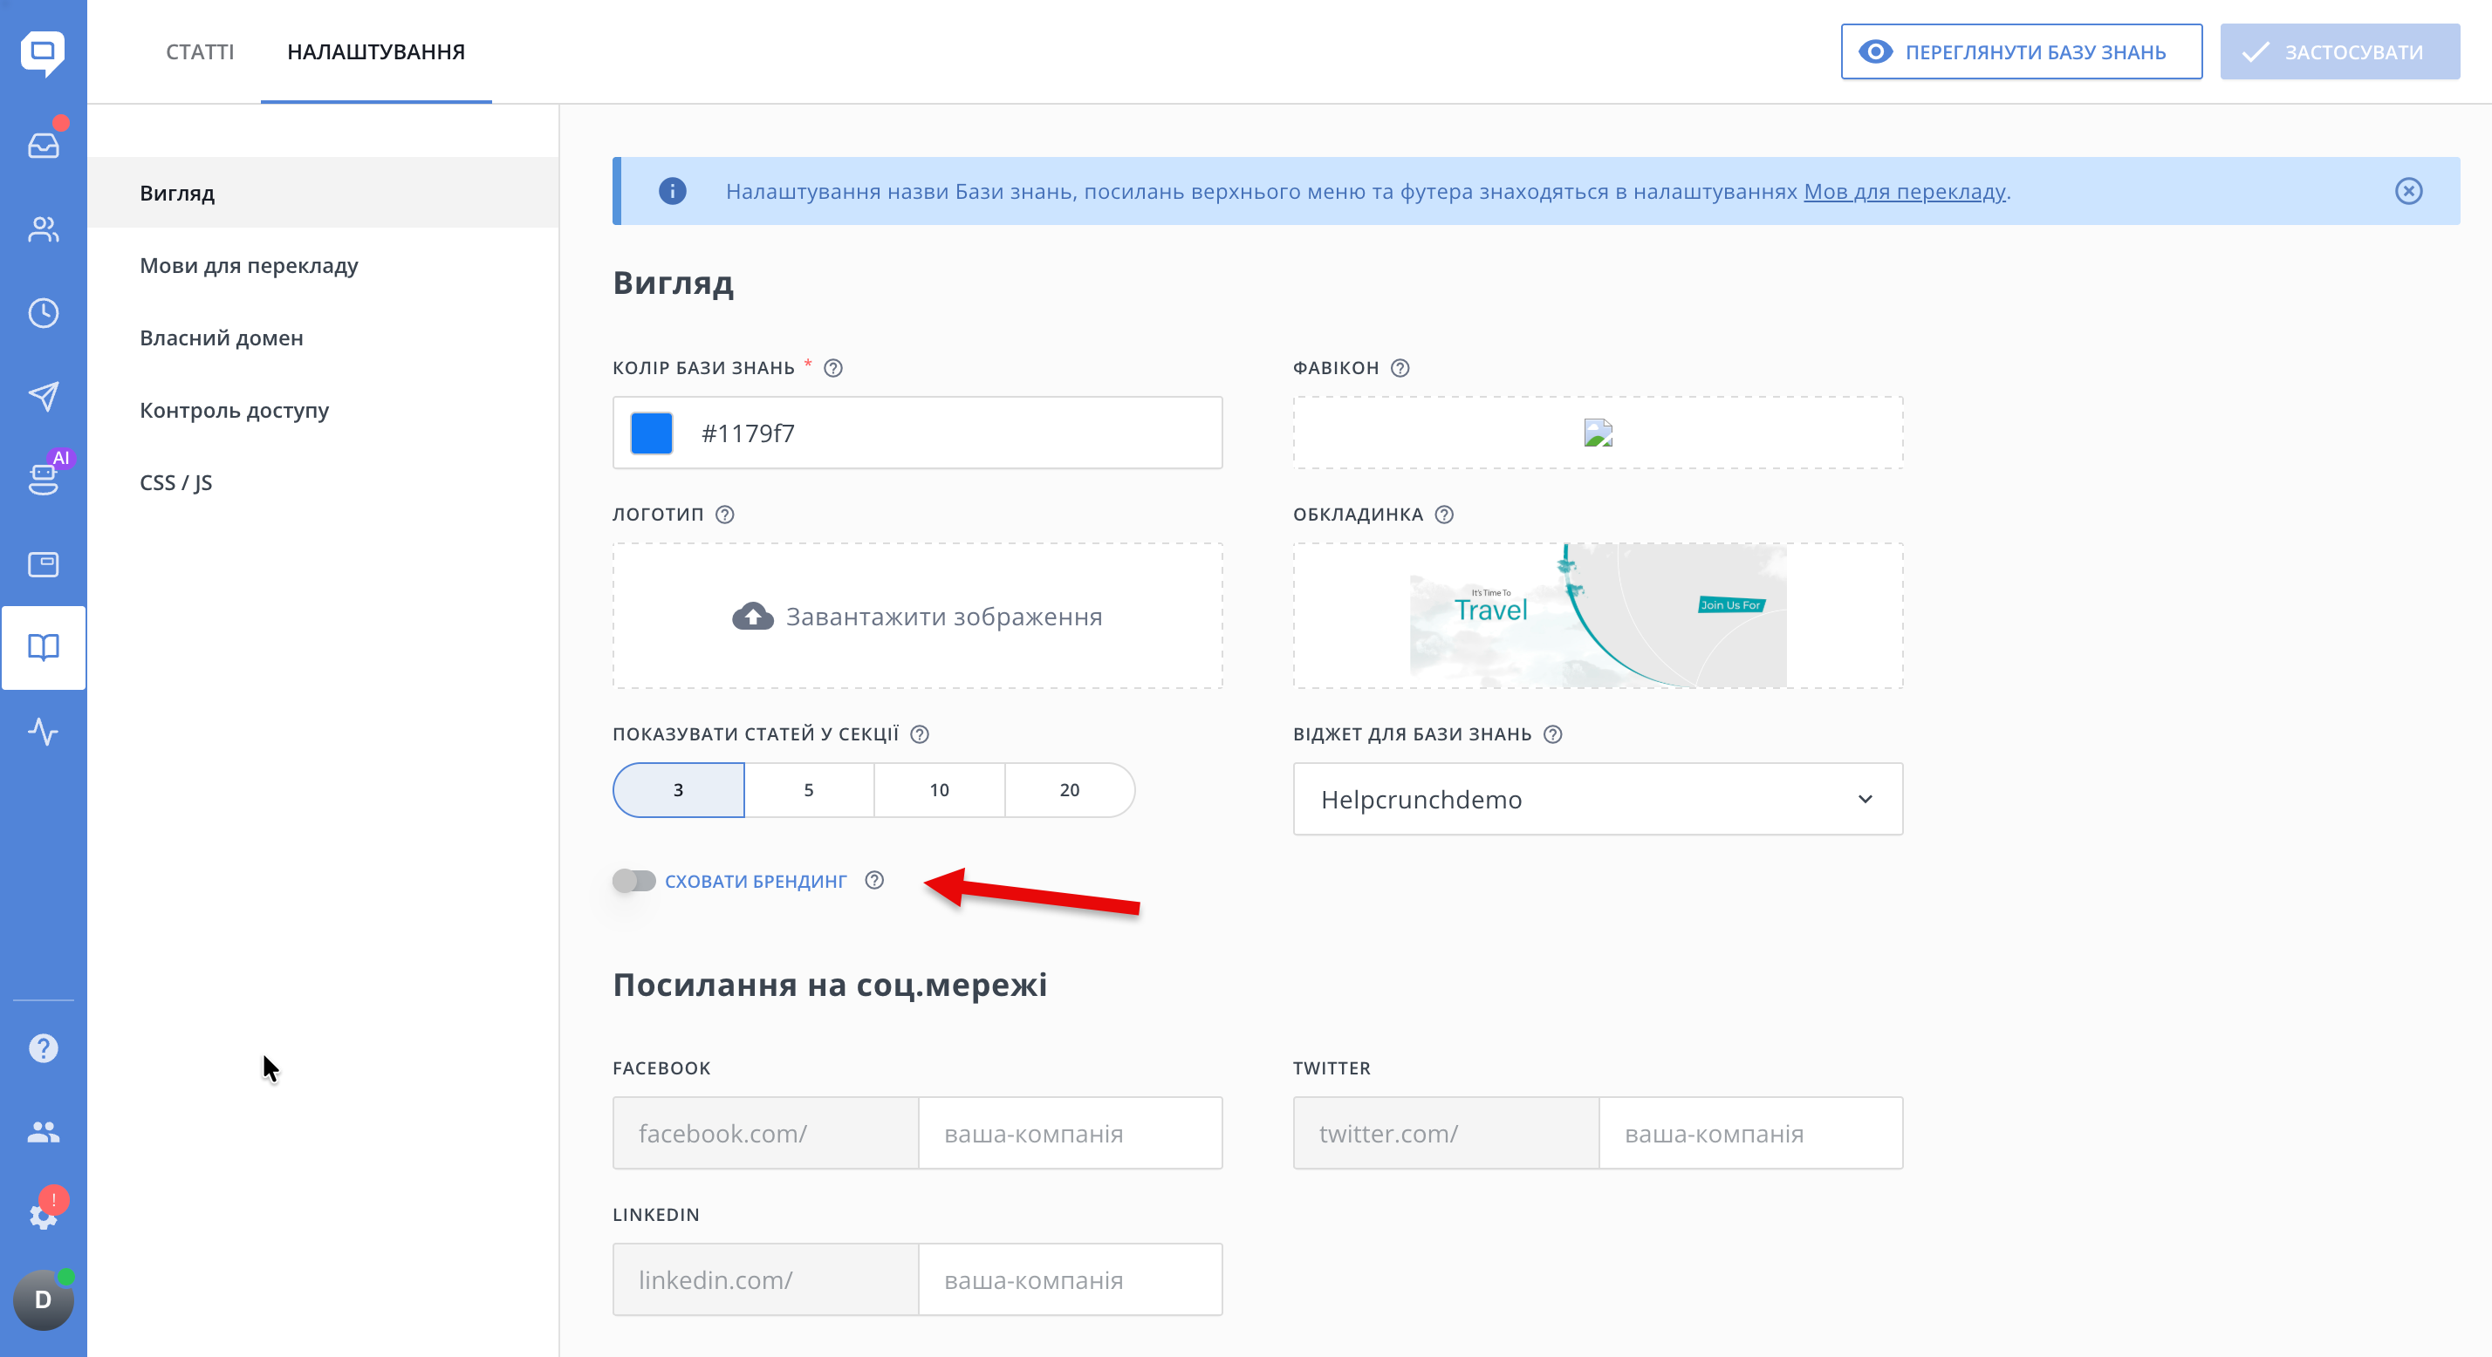Dismiss the blue info banner
2492x1357 pixels.
[2408, 192]
